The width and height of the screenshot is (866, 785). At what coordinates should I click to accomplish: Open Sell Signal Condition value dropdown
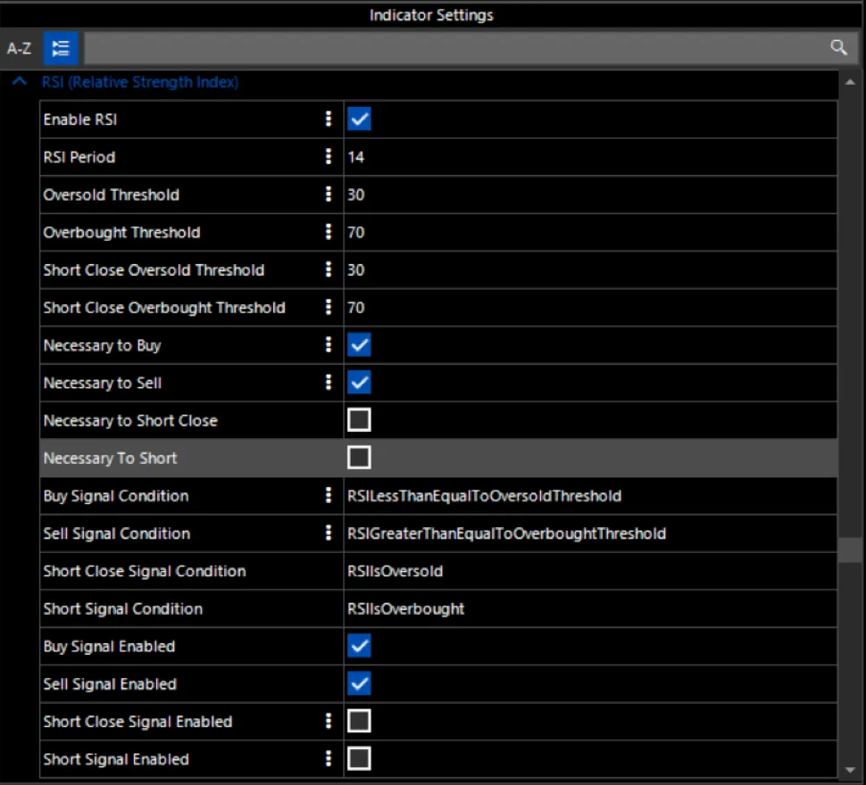click(590, 533)
